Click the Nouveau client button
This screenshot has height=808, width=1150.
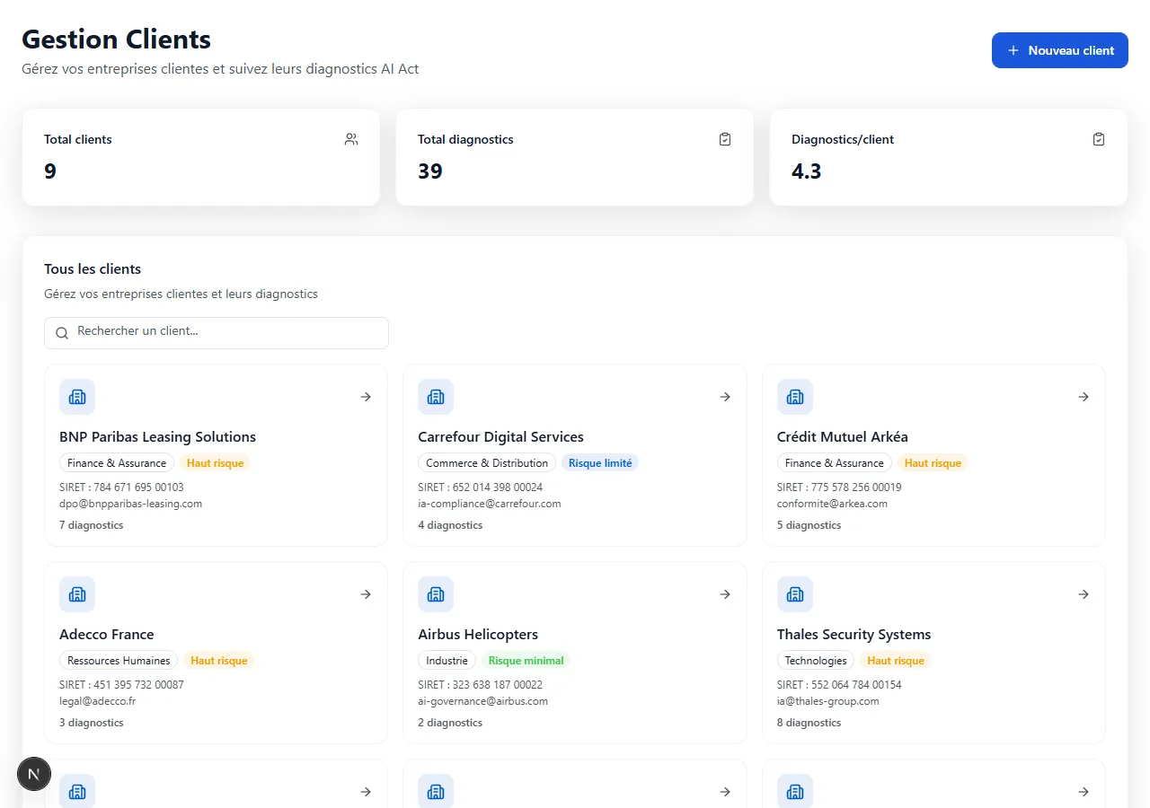click(1059, 50)
